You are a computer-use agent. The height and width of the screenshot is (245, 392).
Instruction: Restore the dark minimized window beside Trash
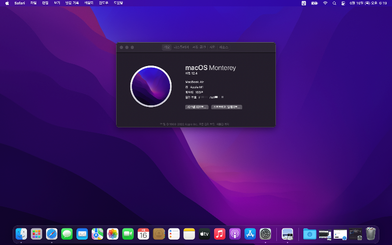pos(356,234)
